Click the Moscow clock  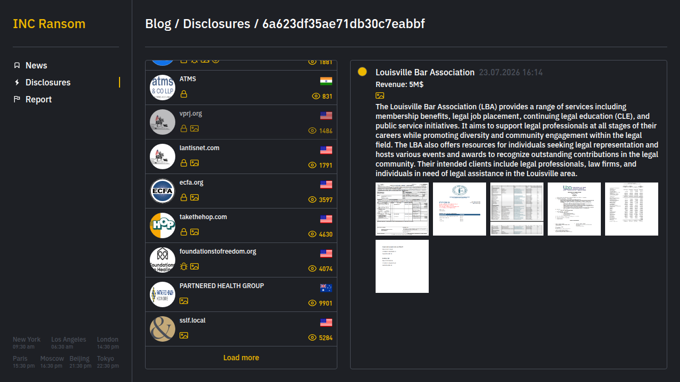click(52, 362)
